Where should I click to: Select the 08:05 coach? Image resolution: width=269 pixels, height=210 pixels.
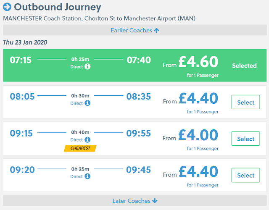click(245, 102)
